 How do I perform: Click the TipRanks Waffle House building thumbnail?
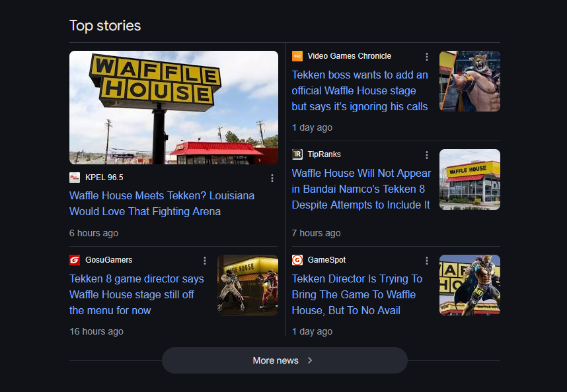pyautogui.click(x=470, y=180)
